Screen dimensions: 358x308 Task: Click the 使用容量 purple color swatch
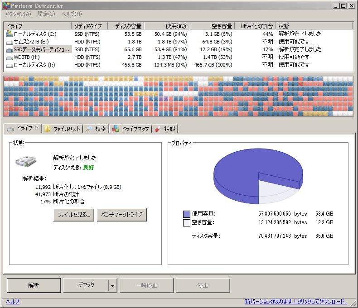tap(187, 214)
